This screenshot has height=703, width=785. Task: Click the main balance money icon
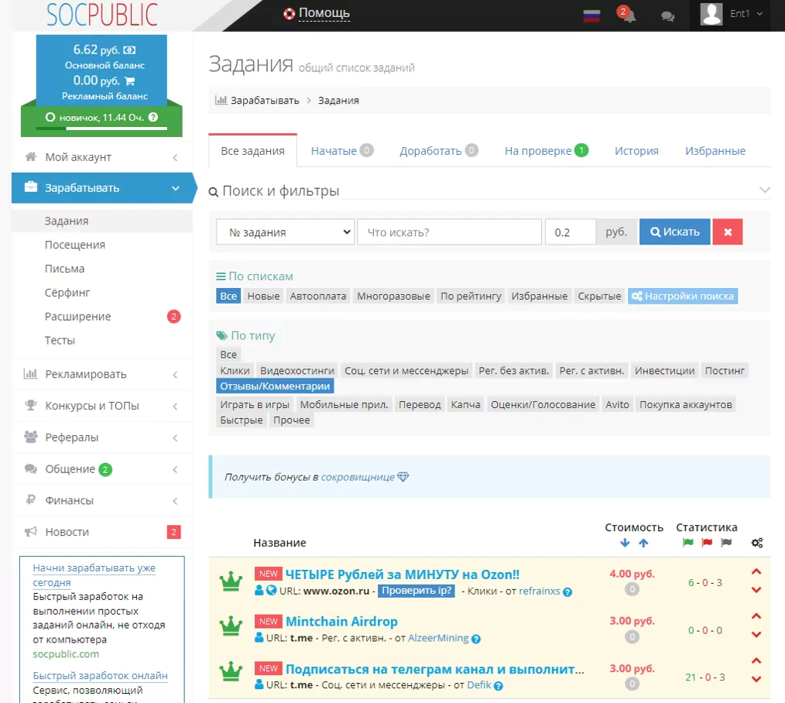(x=129, y=50)
